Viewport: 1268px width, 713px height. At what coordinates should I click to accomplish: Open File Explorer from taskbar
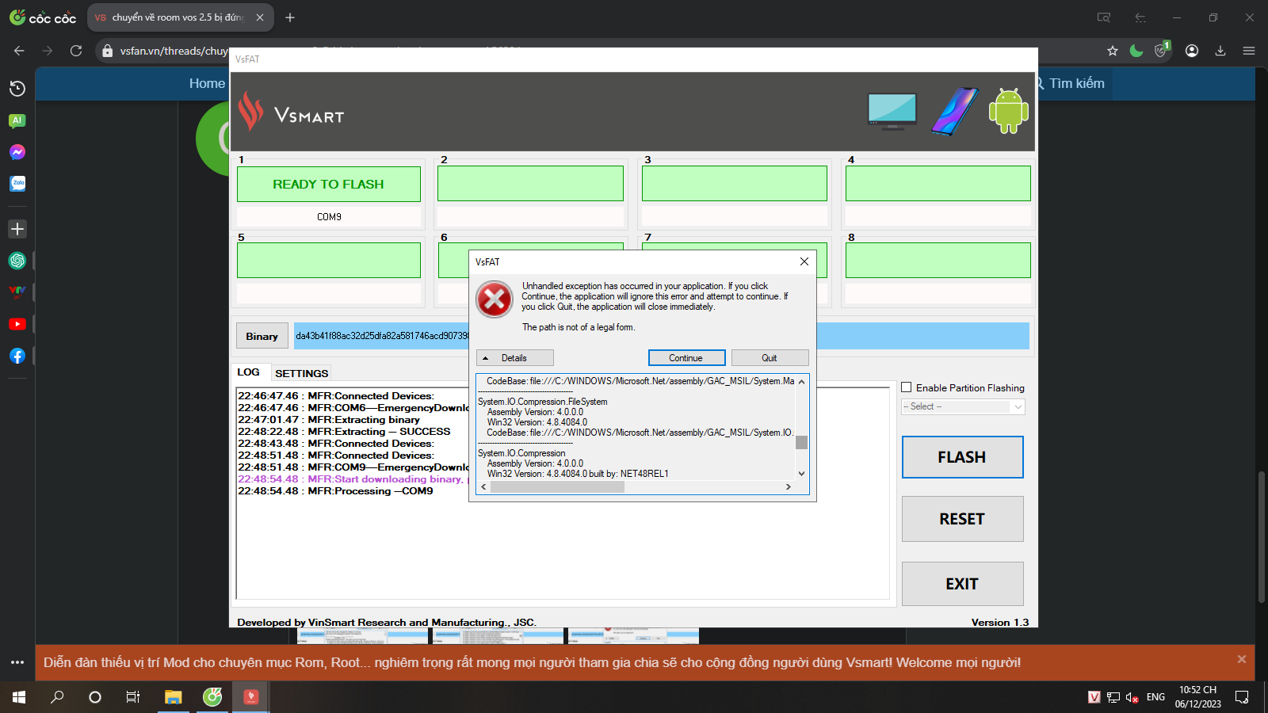click(x=173, y=697)
